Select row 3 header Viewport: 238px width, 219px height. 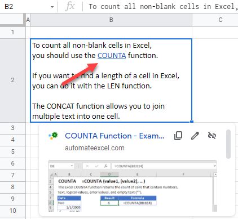[x=12, y=128]
